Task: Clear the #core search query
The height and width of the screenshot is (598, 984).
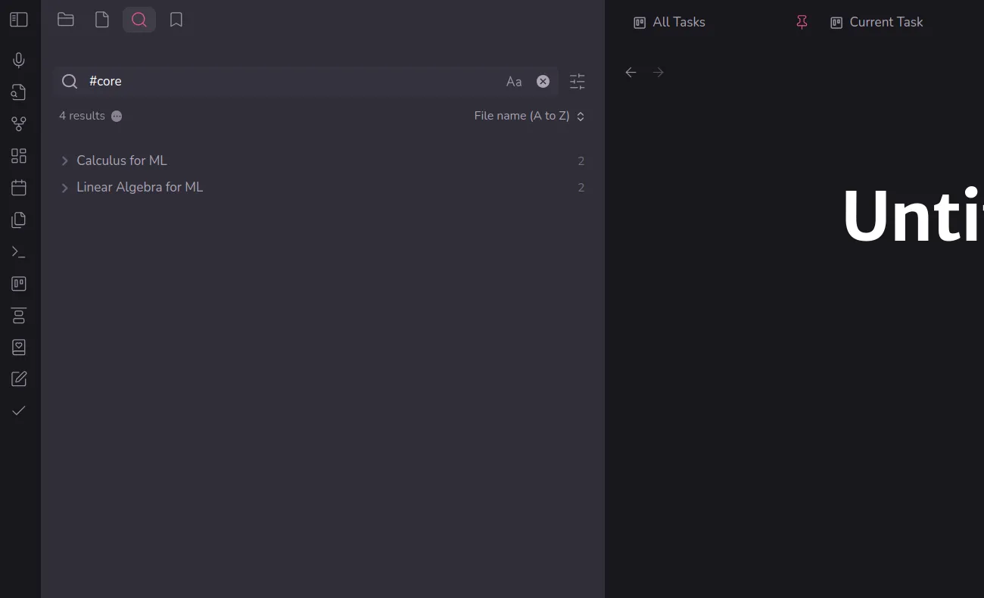Action: (543, 82)
